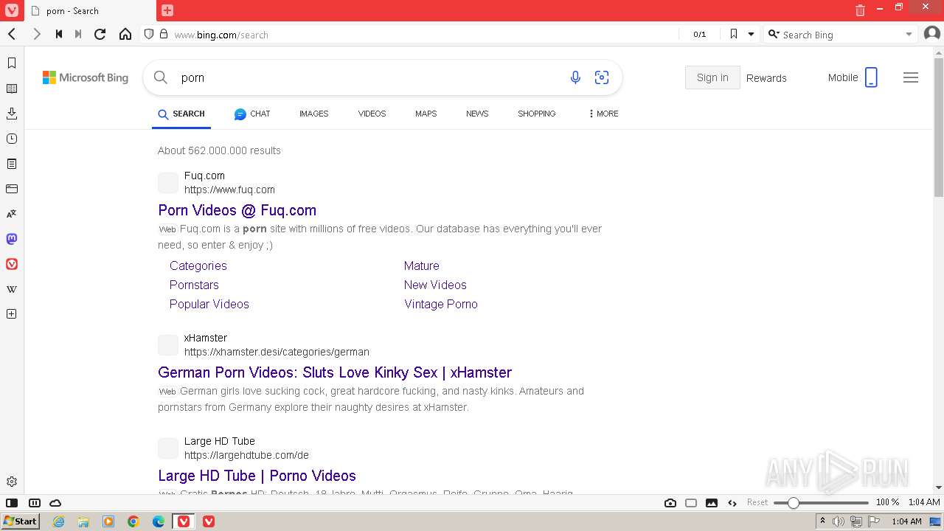Click the Microsoft Bing logo

86,77
